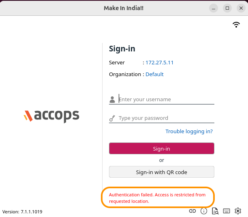Open the connection link icon
Viewport: 248px width, 217px height.
click(192, 211)
